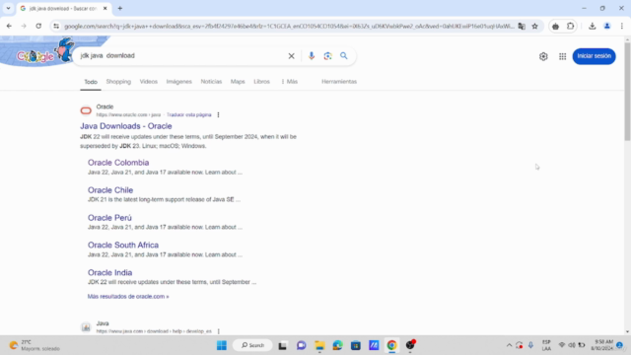Search by image with Google Lens icon

pos(327,56)
